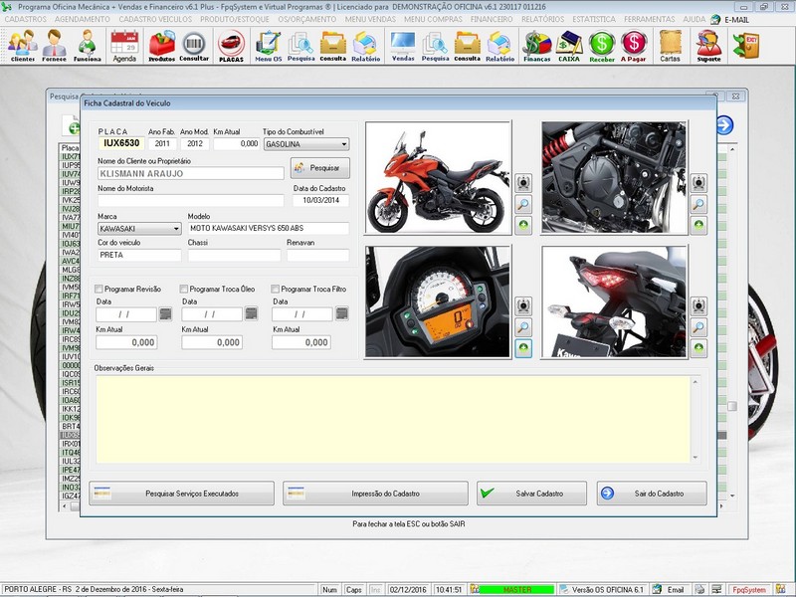Open the FINANCEIRO menu
Viewport: 796px width, 597px height.
click(x=492, y=19)
